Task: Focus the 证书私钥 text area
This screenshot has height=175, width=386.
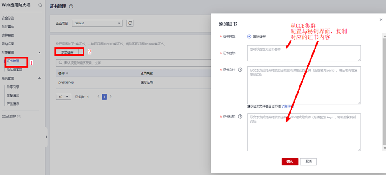Action: (304, 132)
